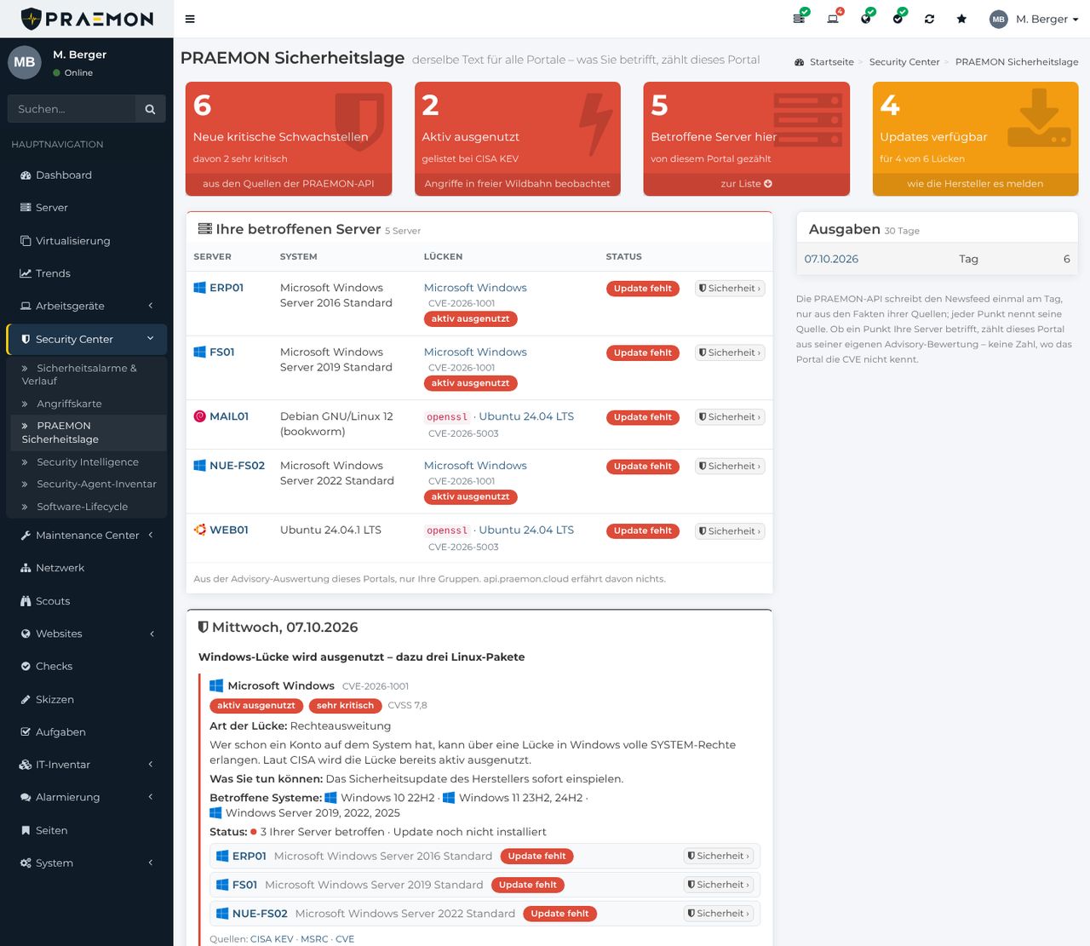The image size is (1090, 946).
Task: Click the search magnifier button
Action: [x=150, y=109]
